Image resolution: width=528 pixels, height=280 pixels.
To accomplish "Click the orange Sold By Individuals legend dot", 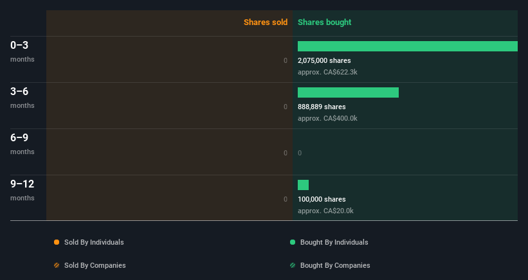I will point(57,242).
